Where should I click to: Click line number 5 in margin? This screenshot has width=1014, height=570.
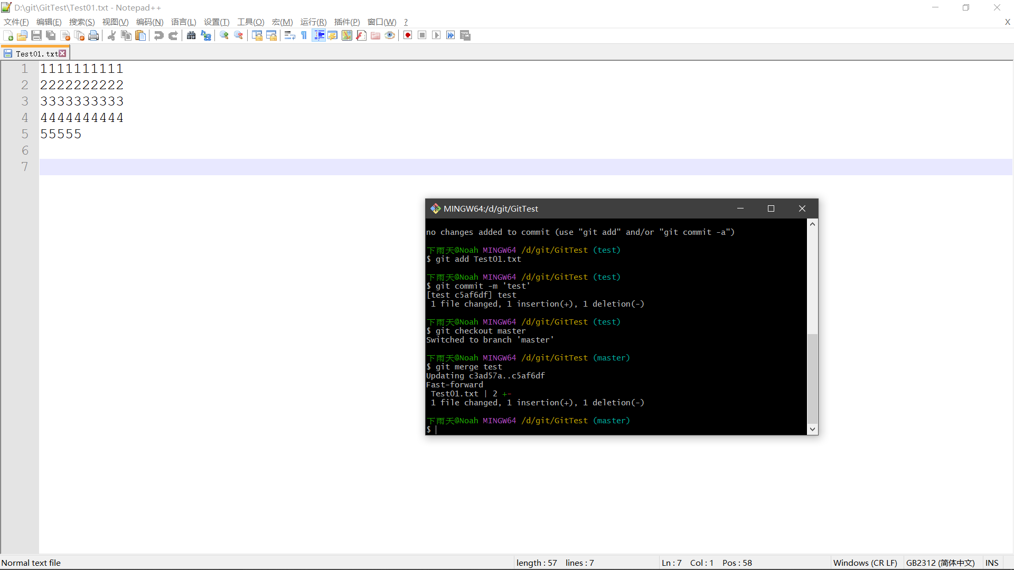(x=24, y=134)
